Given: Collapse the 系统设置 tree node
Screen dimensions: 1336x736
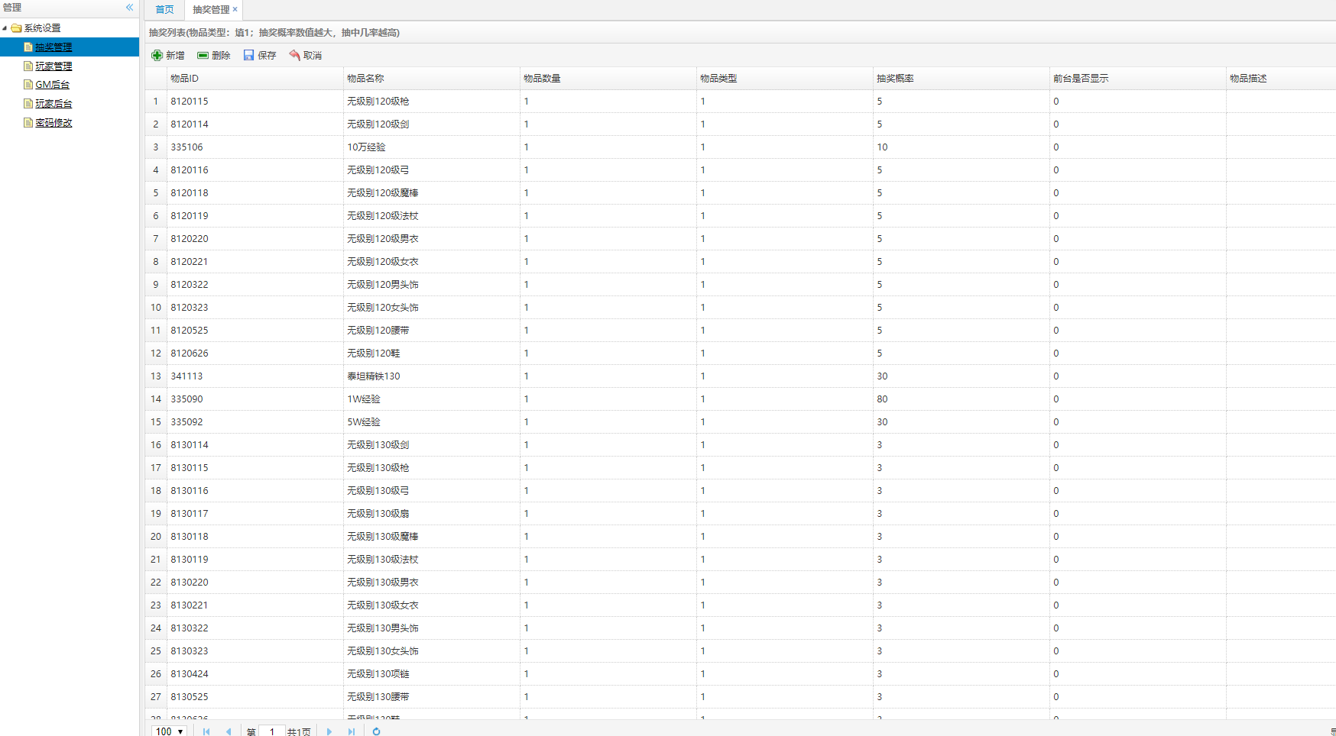Looking at the screenshot, I should [5, 28].
